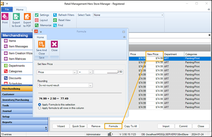Open the Setup navigation section
The height and width of the screenshot is (137, 212).
[x=17, y=117]
